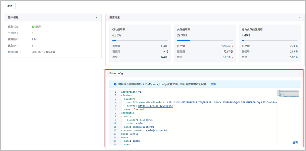Click the 分布式存储使用率 progress bar
Screen dimensions: 306x151
pyautogui.click(x=270, y=40)
